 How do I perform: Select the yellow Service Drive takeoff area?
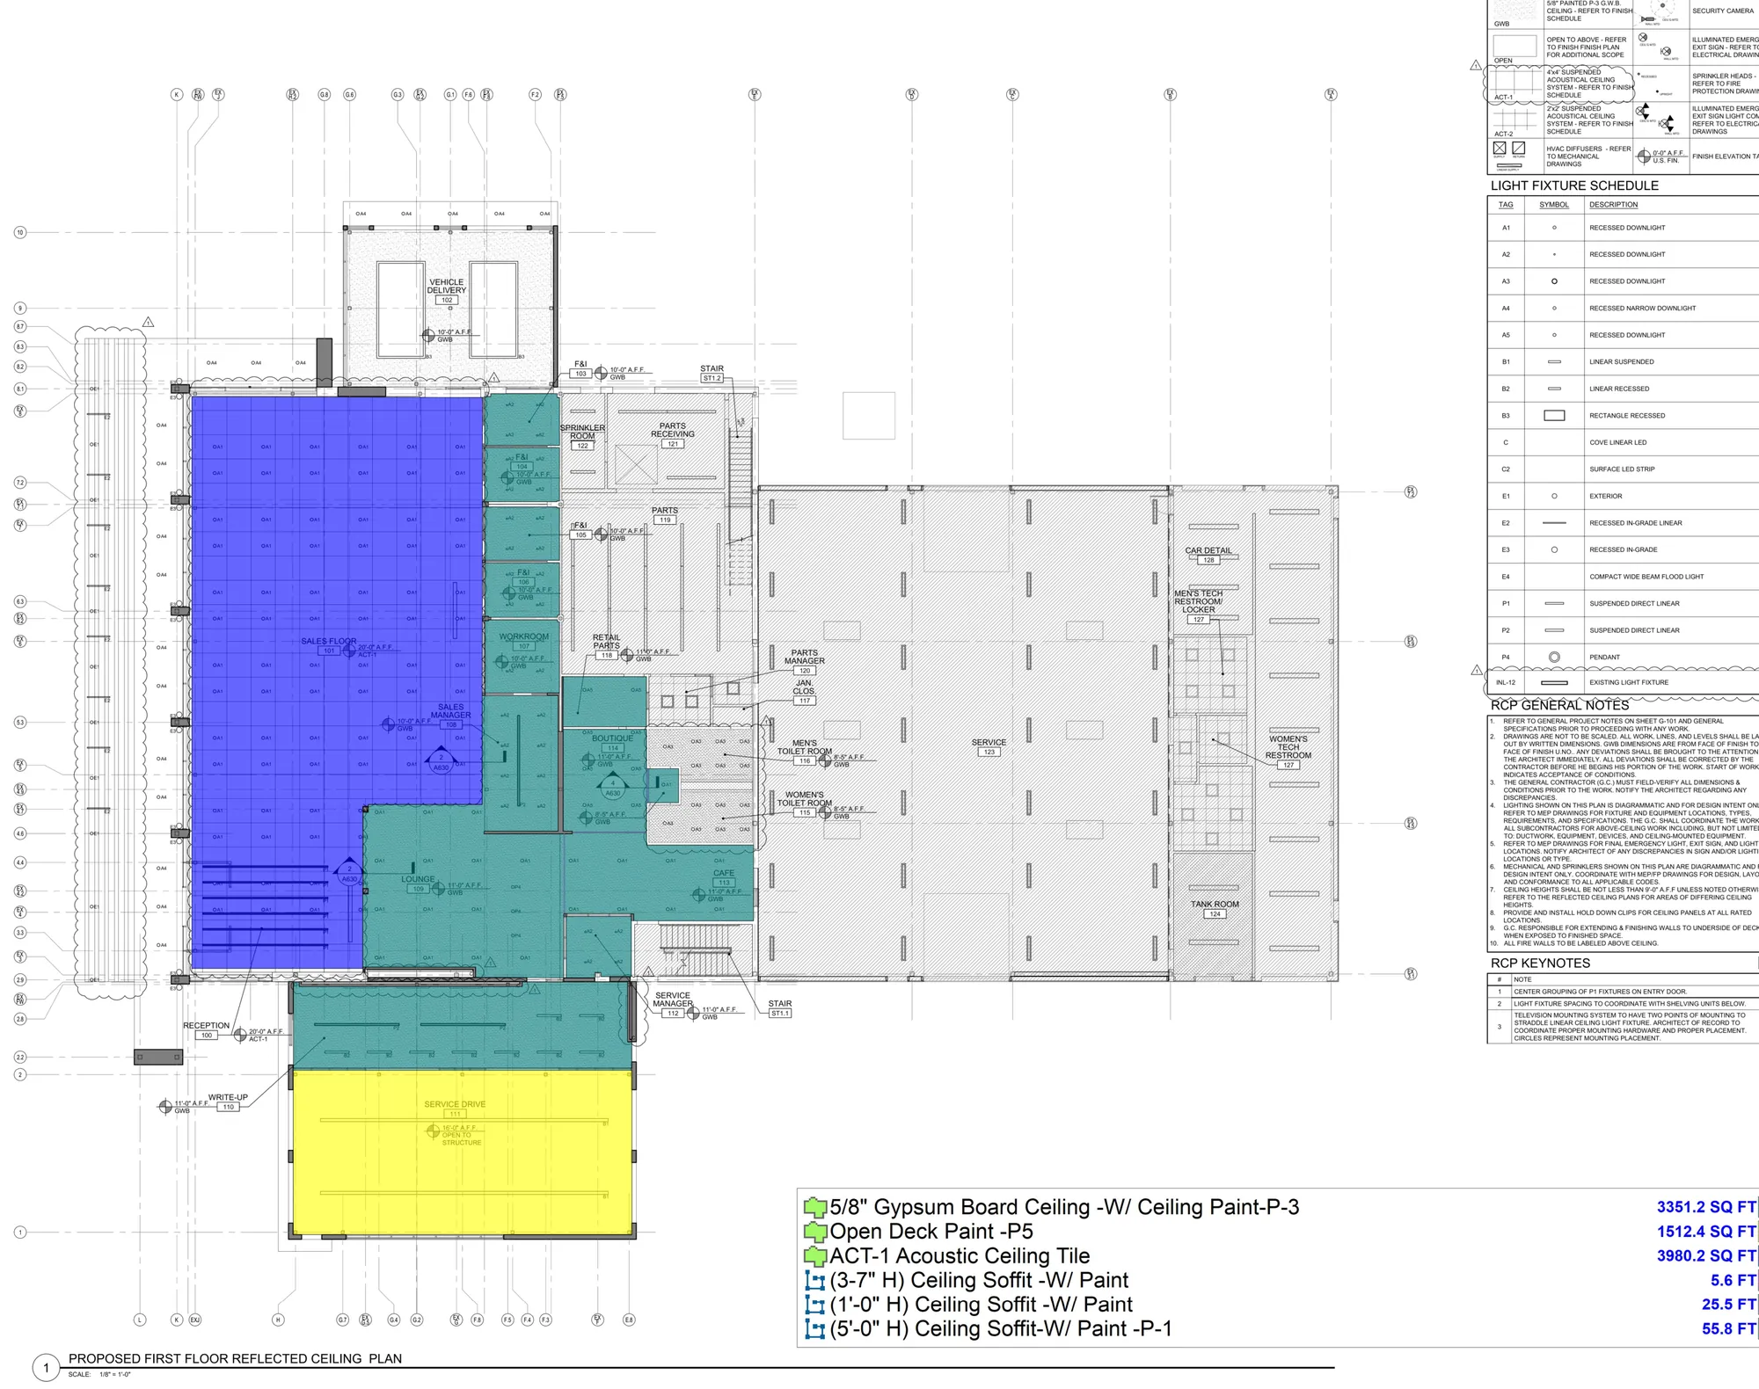pyautogui.click(x=462, y=1153)
